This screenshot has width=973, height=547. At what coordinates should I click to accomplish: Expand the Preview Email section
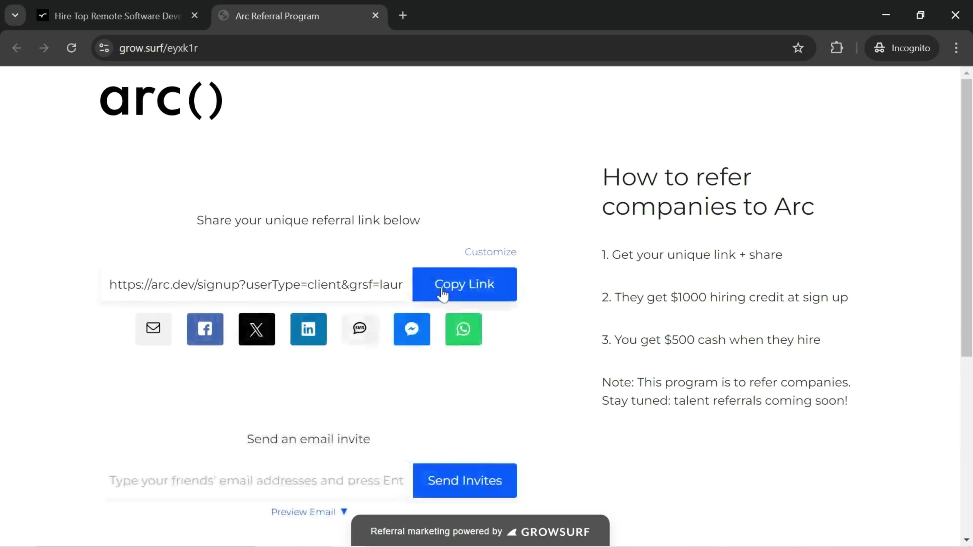(308, 512)
